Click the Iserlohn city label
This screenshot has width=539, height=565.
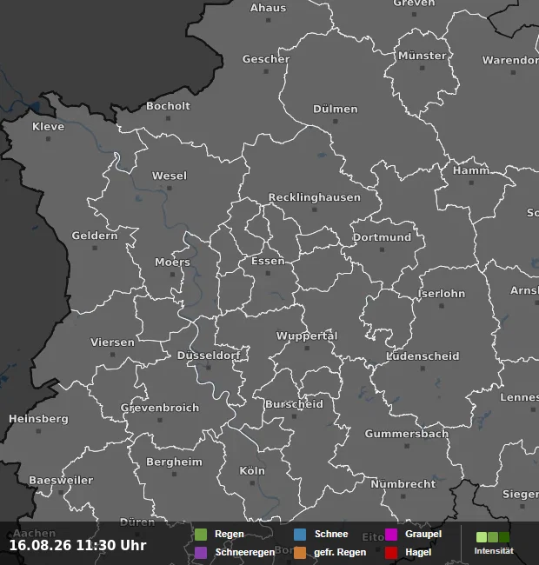[x=442, y=294]
